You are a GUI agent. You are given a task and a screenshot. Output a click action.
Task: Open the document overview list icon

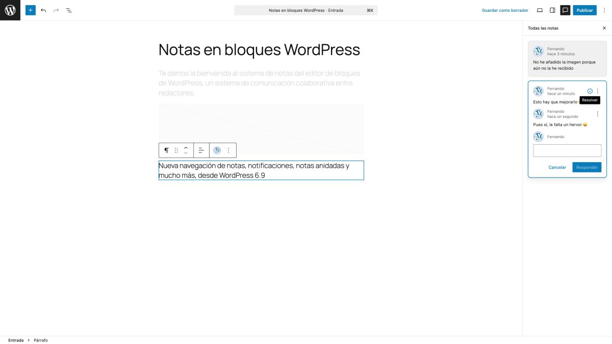[x=68, y=10]
